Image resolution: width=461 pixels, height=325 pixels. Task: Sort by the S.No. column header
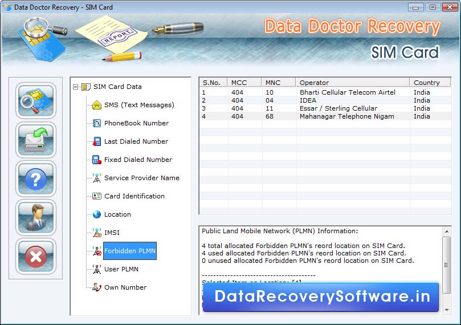214,83
